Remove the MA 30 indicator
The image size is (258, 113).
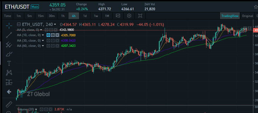pyautogui.click(x=57, y=41)
